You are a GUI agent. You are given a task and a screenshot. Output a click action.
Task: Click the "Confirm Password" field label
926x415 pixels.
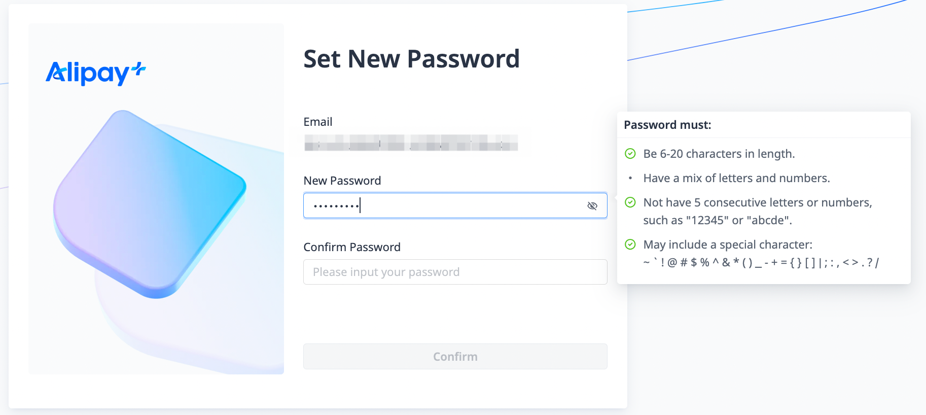pos(351,247)
